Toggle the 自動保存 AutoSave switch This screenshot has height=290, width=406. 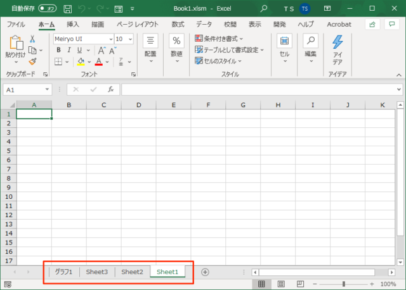point(47,9)
